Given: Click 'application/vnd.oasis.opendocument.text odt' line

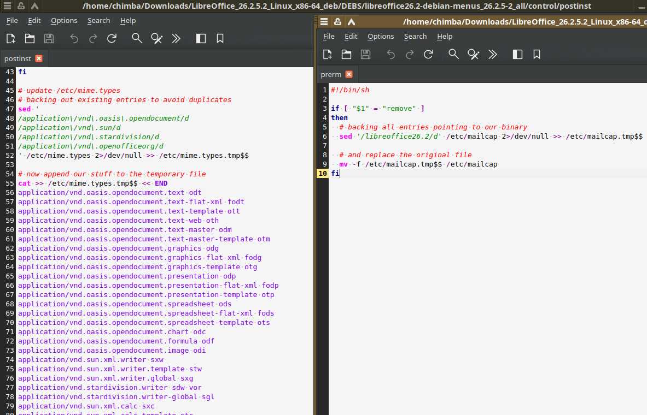Looking at the screenshot, I should 110,192.
